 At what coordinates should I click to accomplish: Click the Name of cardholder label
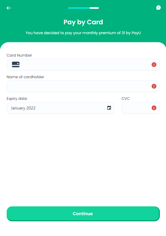[x=25, y=77]
